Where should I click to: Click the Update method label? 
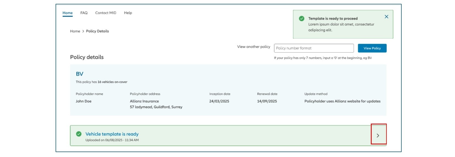tap(316, 94)
